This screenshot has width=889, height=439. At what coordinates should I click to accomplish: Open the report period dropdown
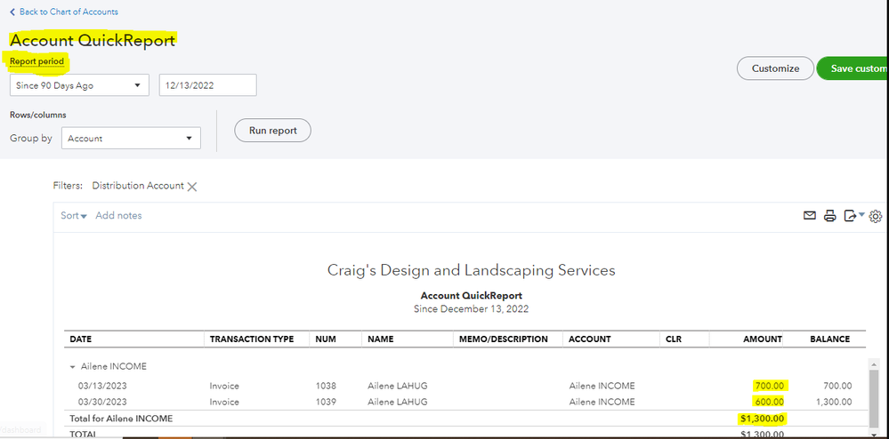click(79, 85)
